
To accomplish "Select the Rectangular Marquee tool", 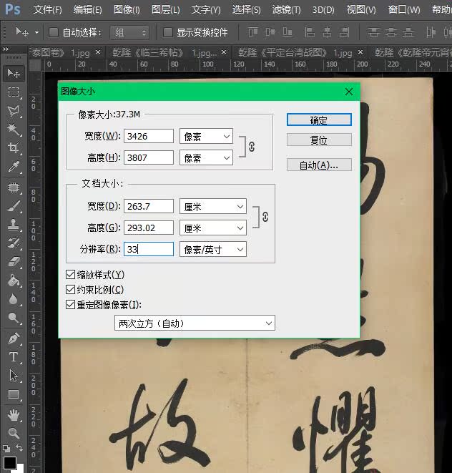I will (14, 92).
